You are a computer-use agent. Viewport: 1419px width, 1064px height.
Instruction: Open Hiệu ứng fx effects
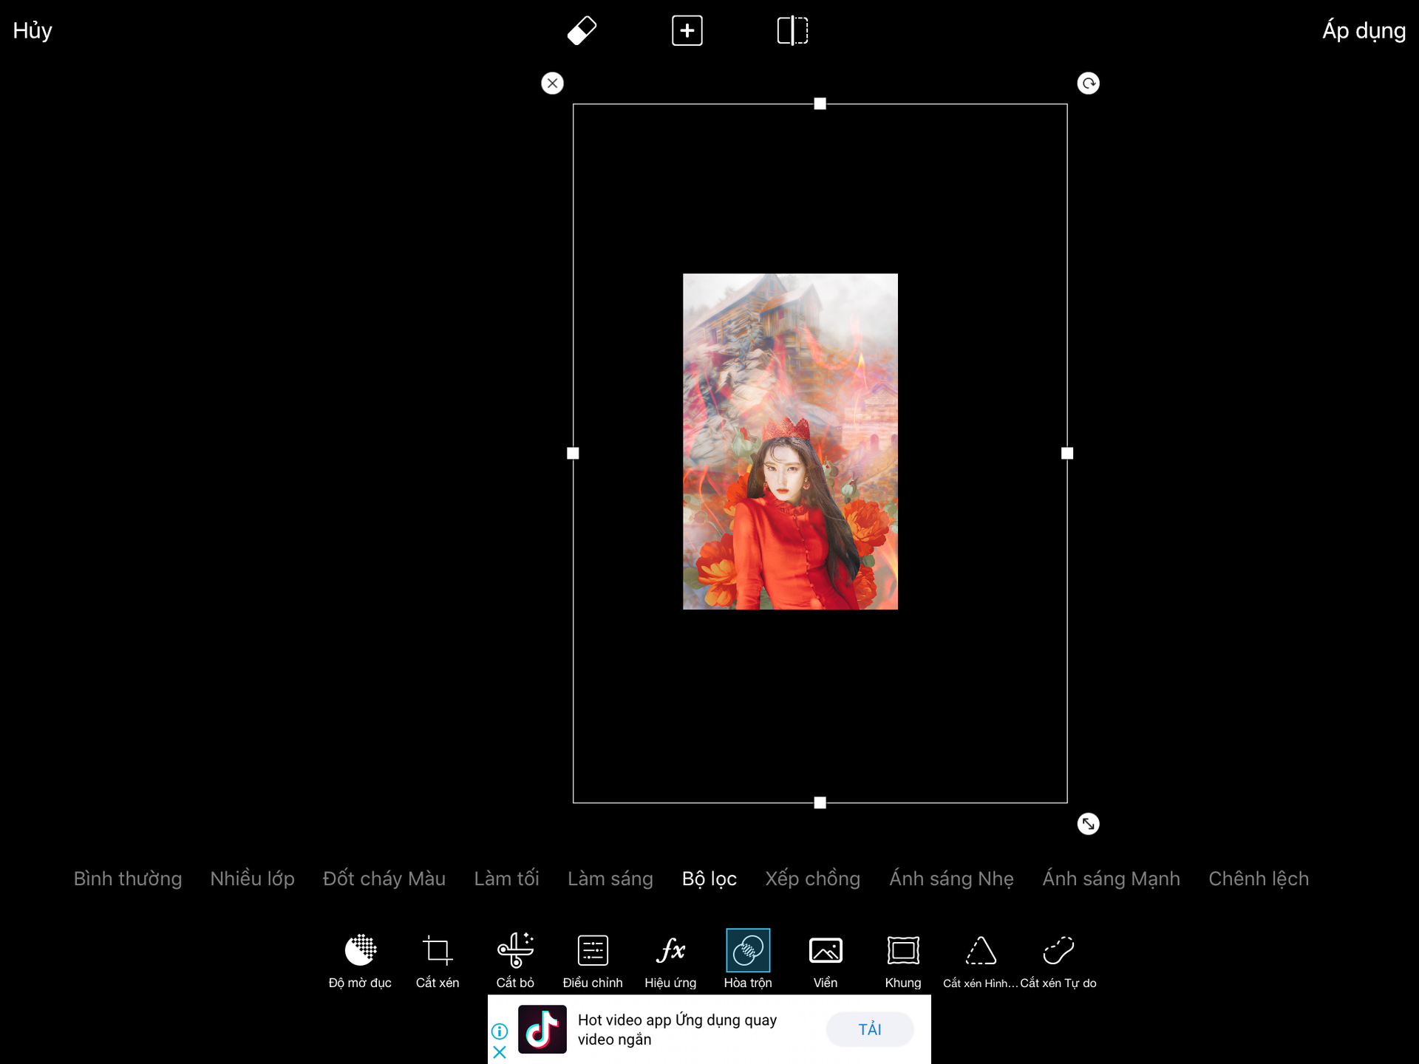tap(670, 960)
